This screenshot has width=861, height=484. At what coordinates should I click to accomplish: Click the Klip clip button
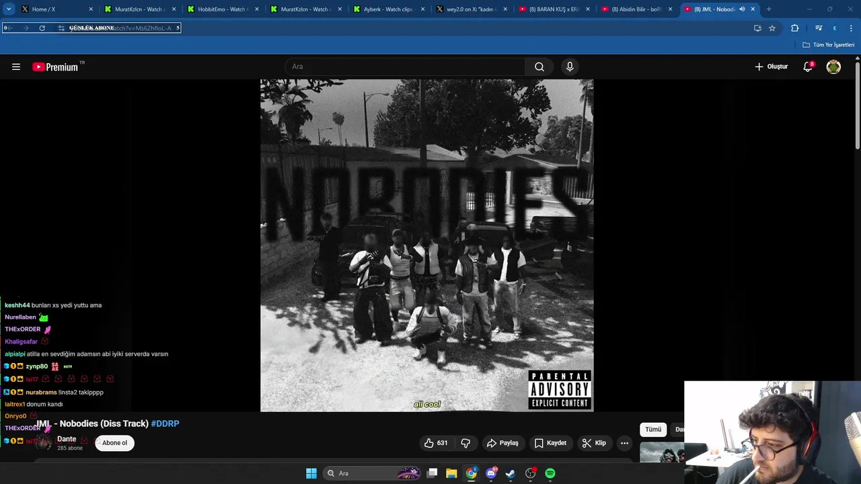tap(594, 443)
